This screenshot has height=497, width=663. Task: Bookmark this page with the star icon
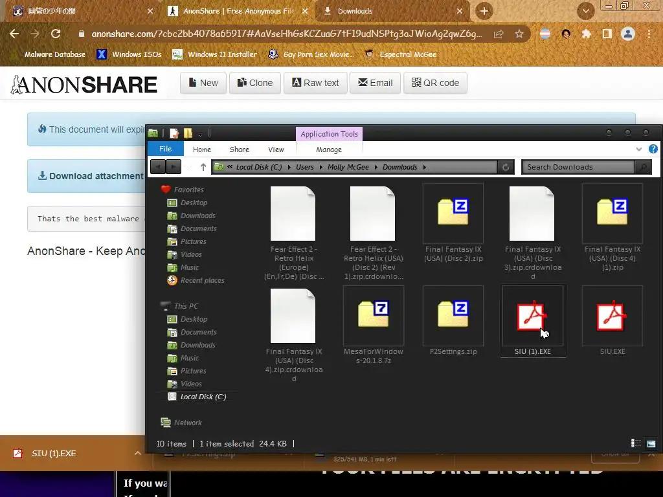tap(519, 34)
